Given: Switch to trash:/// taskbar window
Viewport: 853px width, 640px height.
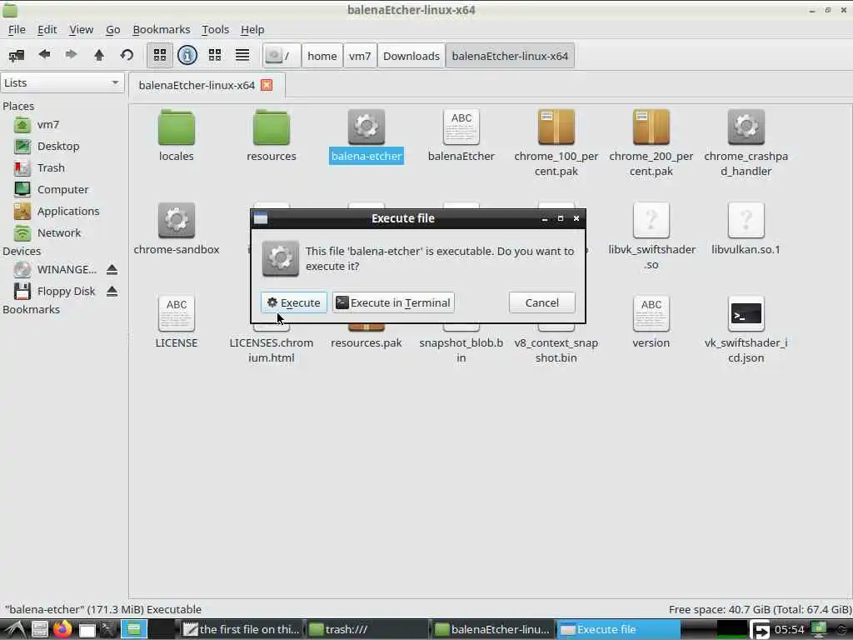Looking at the screenshot, I should click(367, 630).
